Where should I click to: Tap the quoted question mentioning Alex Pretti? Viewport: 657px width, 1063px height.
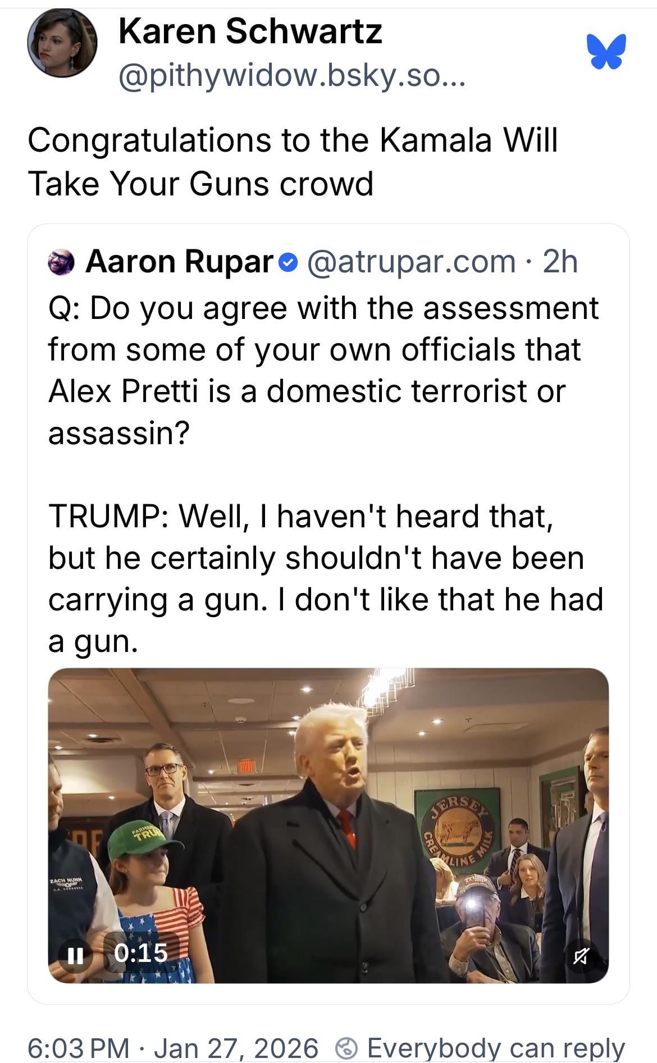[x=323, y=369]
